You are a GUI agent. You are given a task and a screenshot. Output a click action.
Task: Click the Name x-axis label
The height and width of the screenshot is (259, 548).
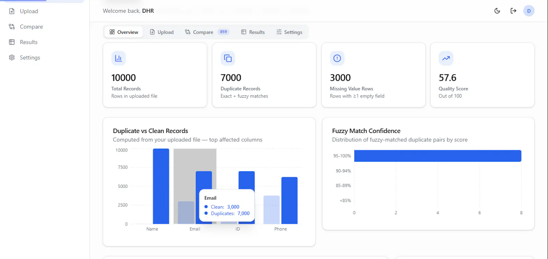tap(152, 229)
